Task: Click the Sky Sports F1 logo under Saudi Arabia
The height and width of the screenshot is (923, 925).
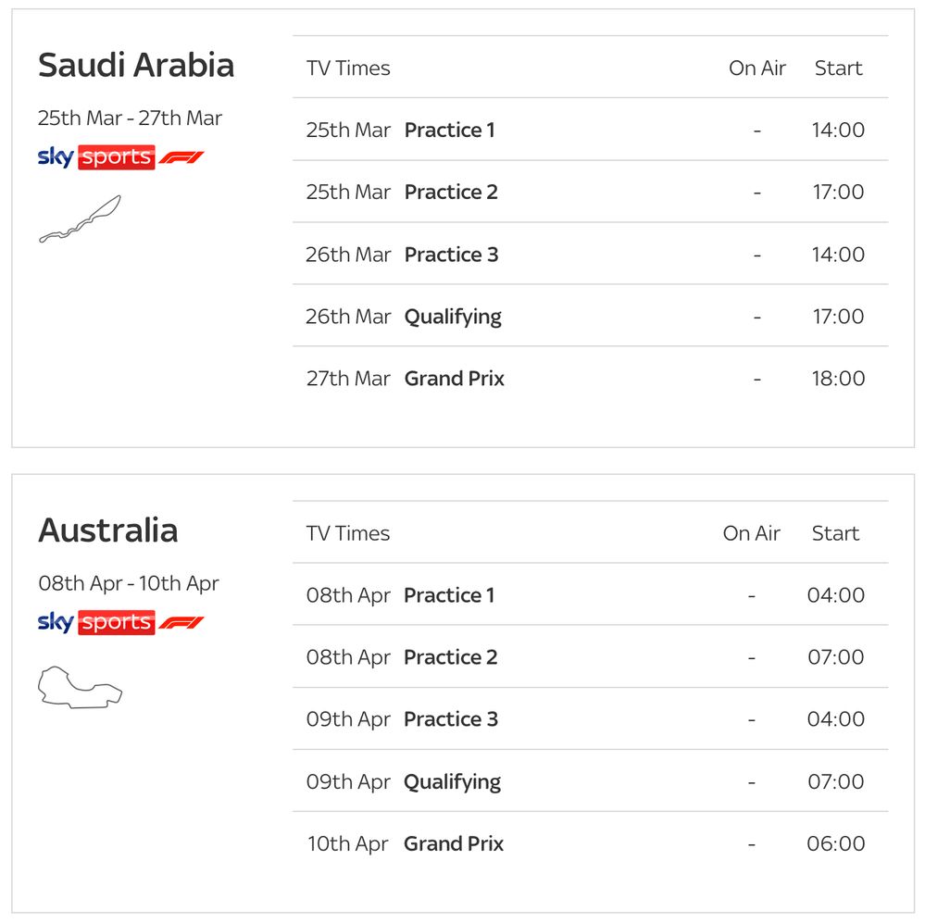Action: 120,157
